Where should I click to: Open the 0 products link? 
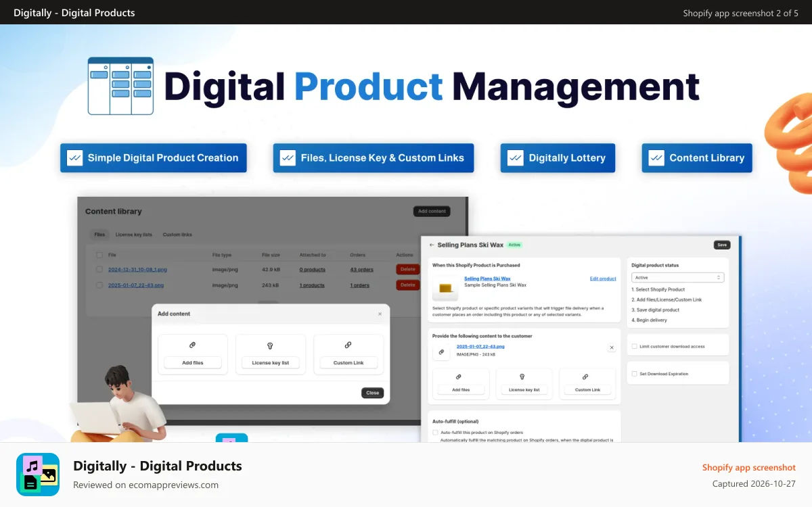tap(312, 269)
